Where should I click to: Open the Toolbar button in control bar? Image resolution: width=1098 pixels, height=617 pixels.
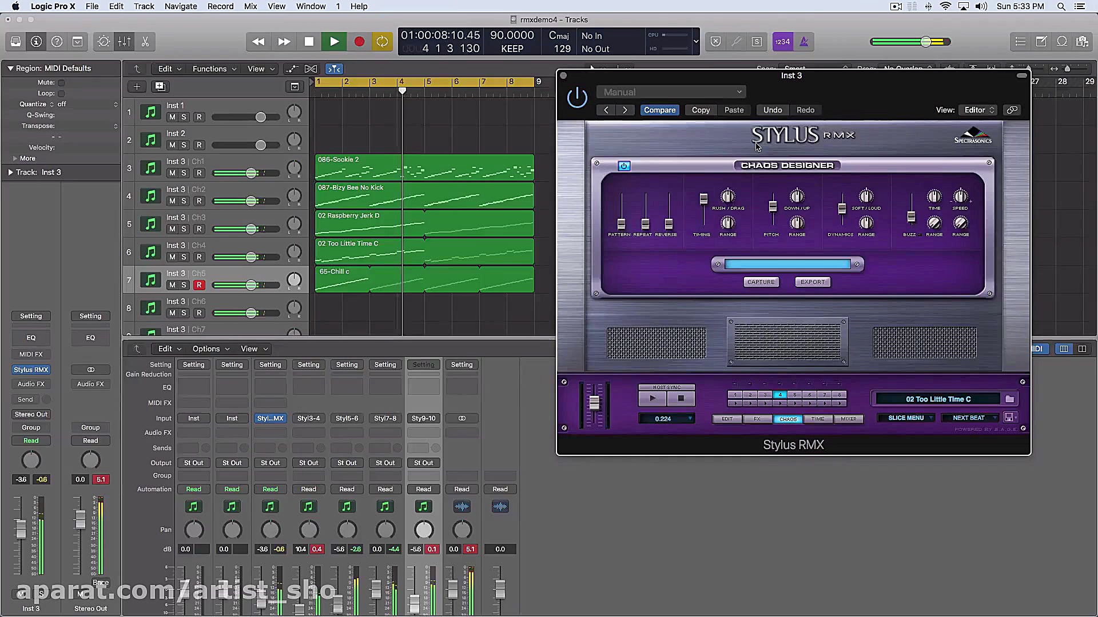pyautogui.click(x=77, y=42)
